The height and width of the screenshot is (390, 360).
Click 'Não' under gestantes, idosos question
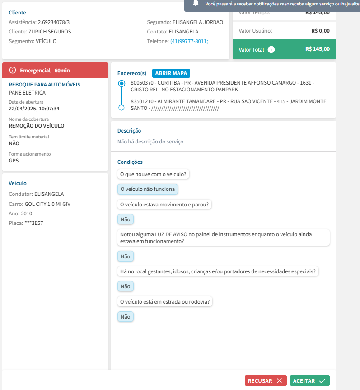[125, 286]
